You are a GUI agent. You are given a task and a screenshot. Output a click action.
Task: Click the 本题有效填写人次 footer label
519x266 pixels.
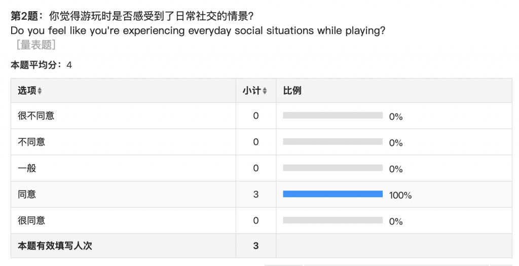pyautogui.click(x=55, y=246)
